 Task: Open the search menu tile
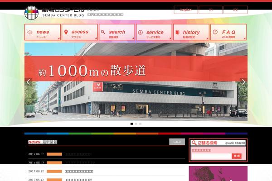coord(117,32)
